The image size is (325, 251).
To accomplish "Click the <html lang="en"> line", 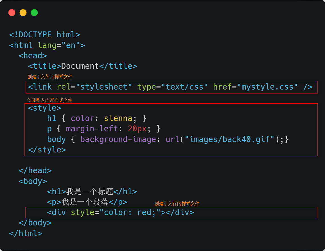I will click(47, 45).
